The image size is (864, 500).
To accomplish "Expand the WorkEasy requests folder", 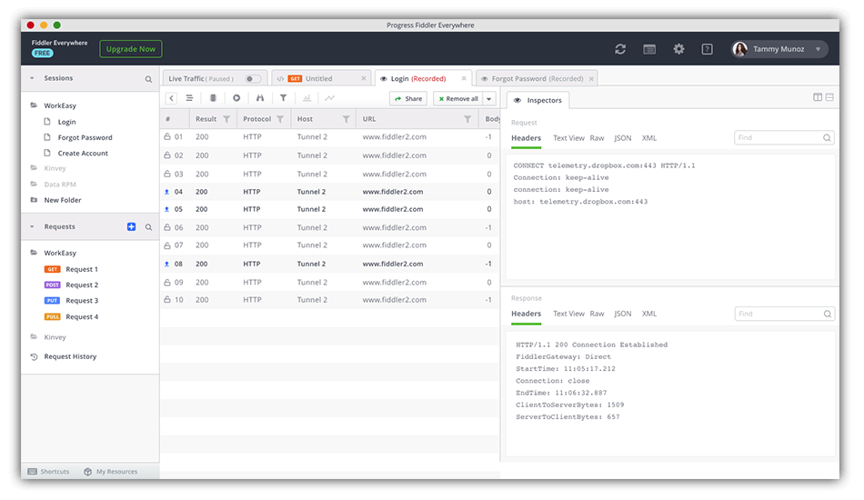I will point(34,253).
